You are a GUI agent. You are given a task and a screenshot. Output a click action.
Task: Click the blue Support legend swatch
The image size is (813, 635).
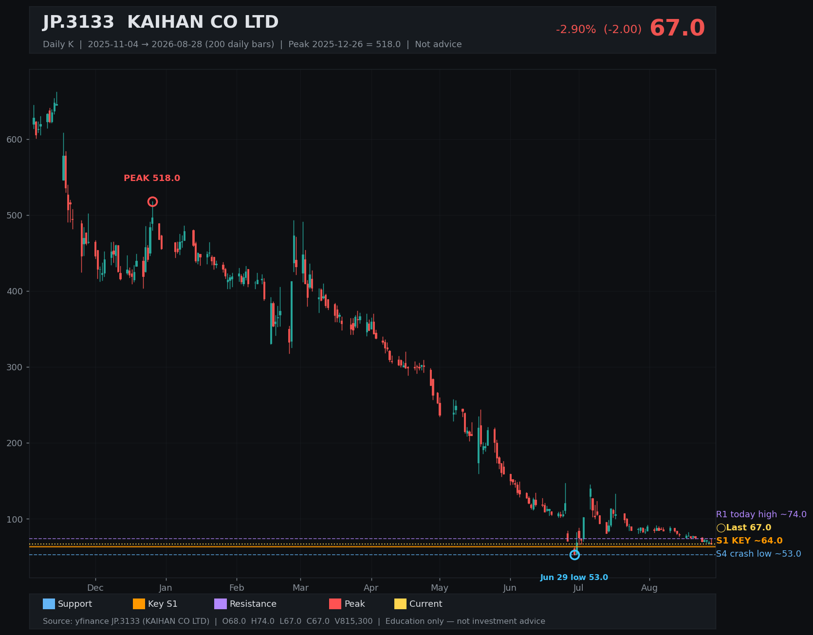[49, 604]
